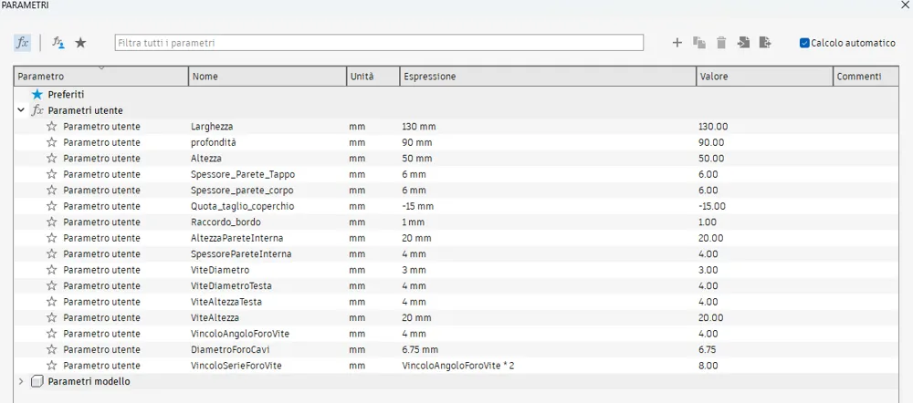Click mm unit of Raccordo_bordo row
Viewport: 913px width, 403px height.
(x=357, y=222)
